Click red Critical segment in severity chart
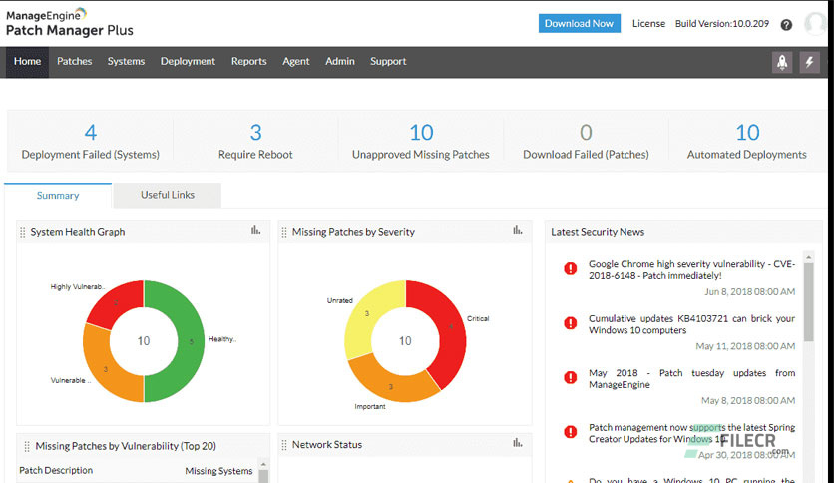This screenshot has width=834, height=483. [x=451, y=327]
